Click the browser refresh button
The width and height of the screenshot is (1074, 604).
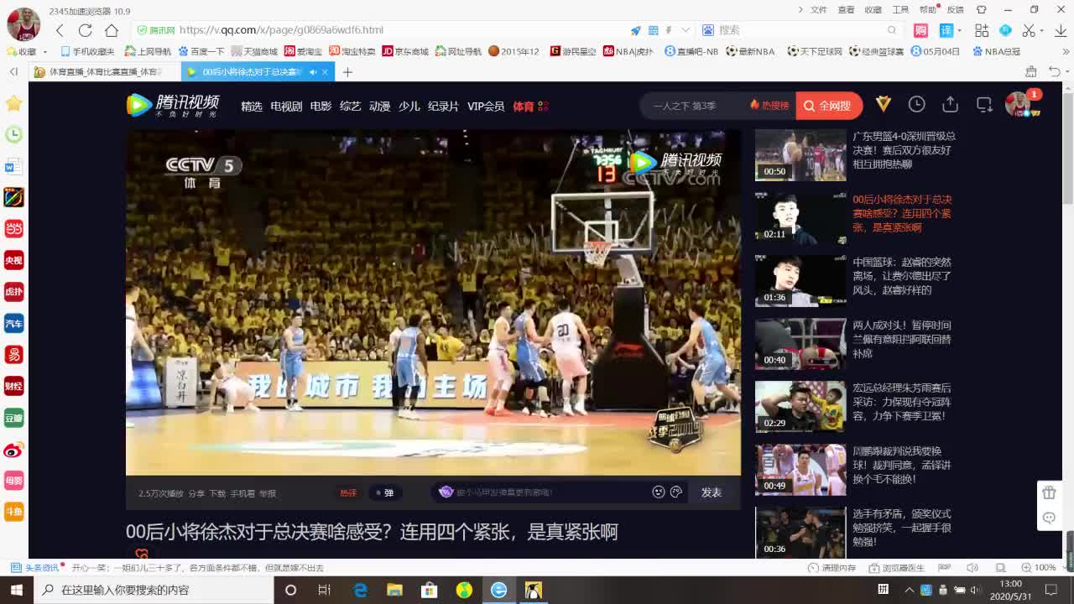click(85, 30)
